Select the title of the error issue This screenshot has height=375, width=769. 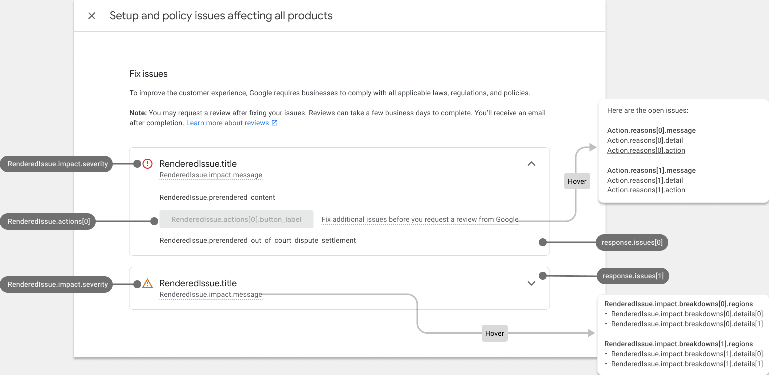click(198, 164)
